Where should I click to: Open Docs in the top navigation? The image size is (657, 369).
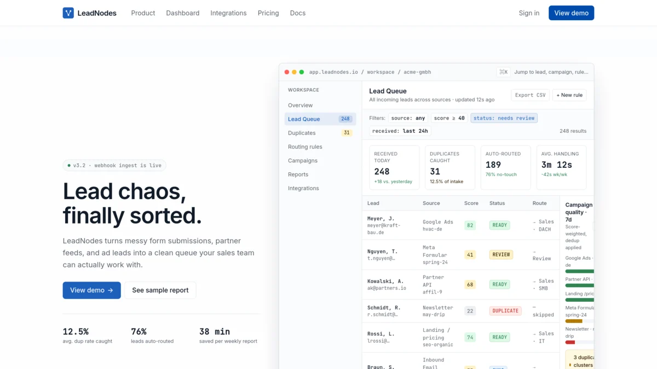point(298,13)
